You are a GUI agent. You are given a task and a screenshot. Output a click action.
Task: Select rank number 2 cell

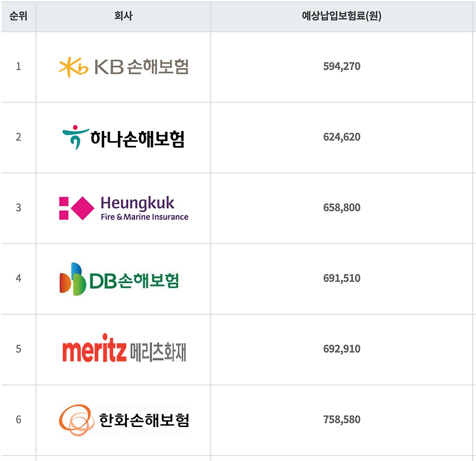pos(18,137)
